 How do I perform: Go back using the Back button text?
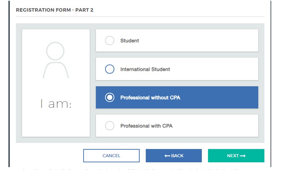[177, 156]
